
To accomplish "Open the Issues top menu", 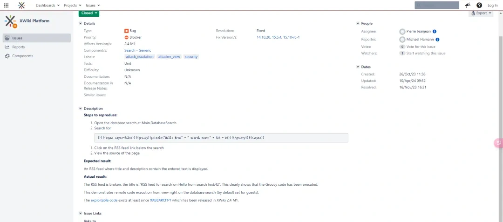I will pyautogui.click(x=93, y=5).
